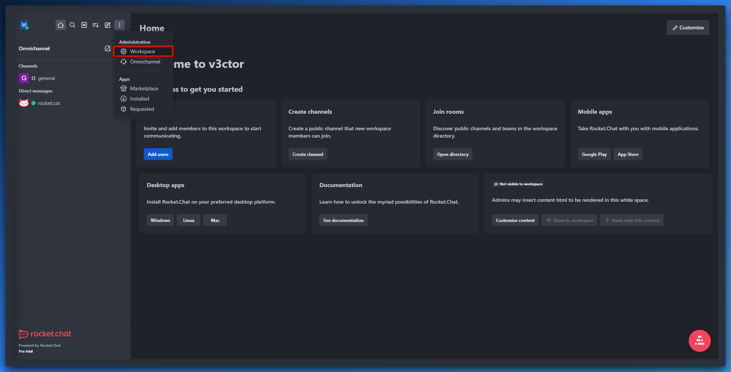The height and width of the screenshot is (372, 731).
Task: Open the directory icon in sidebar
Action: 84,25
